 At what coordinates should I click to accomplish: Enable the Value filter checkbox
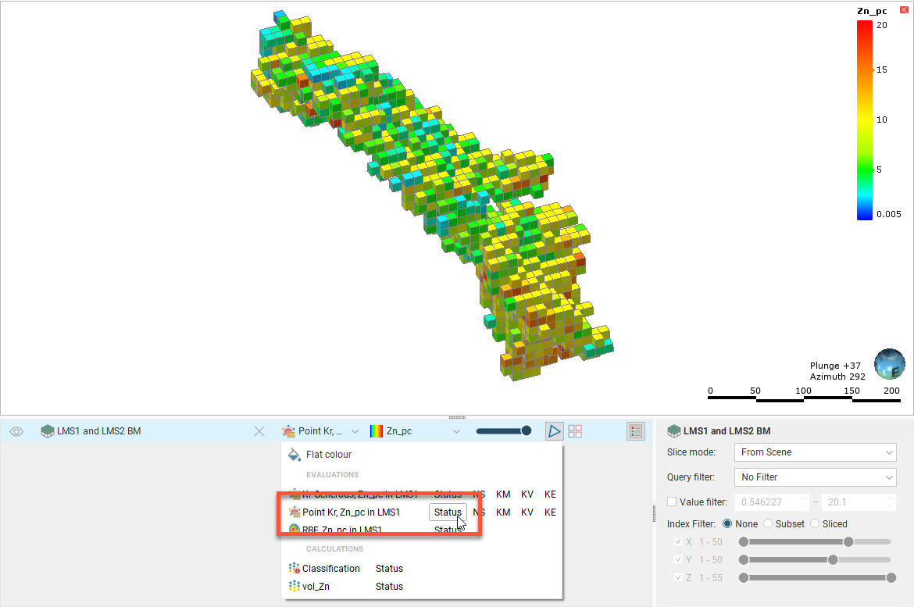pyautogui.click(x=672, y=502)
